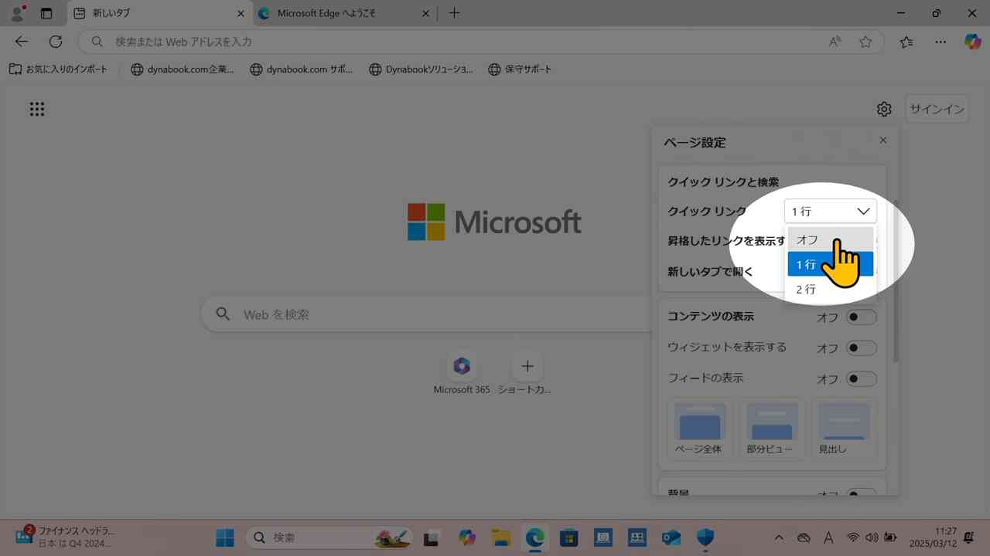Reload the page with refresh icon
The image size is (990, 556).
55,42
